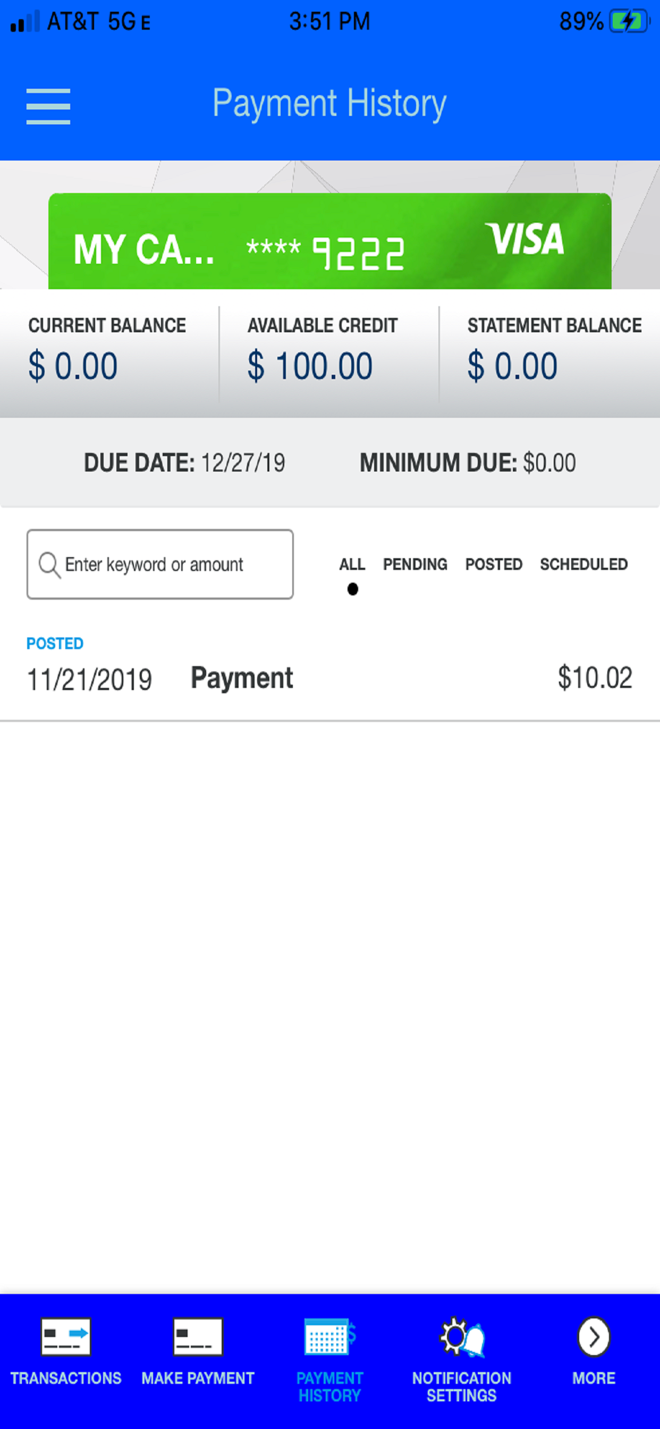Show POSTED payments filter
This screenshot has height=1429, width=660.
494,565
